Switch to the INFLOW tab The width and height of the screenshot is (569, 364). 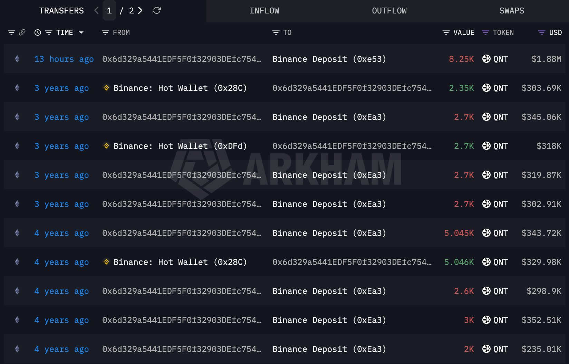point(264,11)
